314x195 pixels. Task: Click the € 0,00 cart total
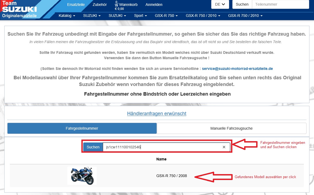(x=119, y=9)
